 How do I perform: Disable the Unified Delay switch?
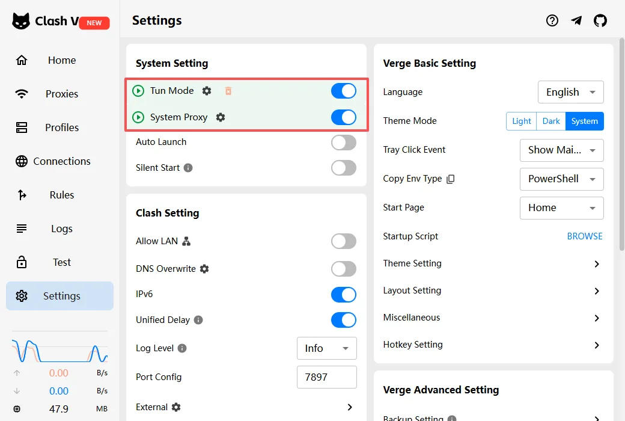coord(344,320)
